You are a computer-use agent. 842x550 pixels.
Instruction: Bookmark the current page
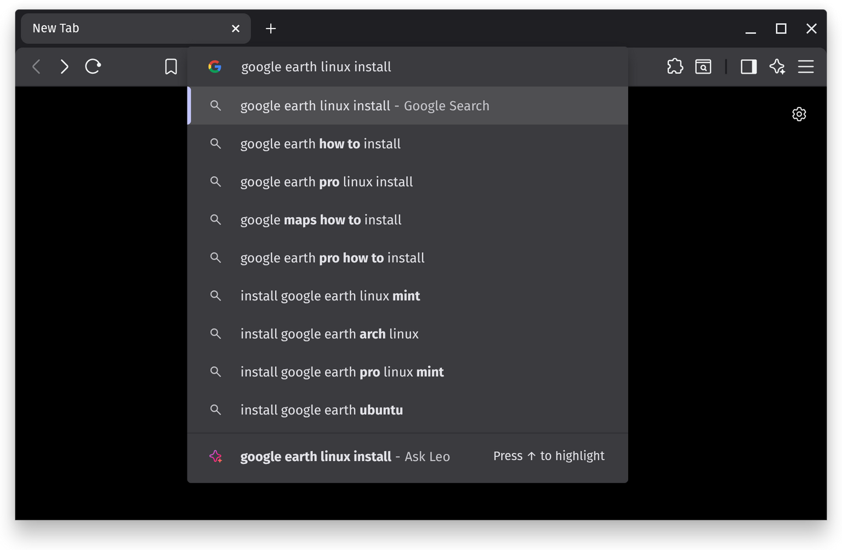(x=170, y=66)
